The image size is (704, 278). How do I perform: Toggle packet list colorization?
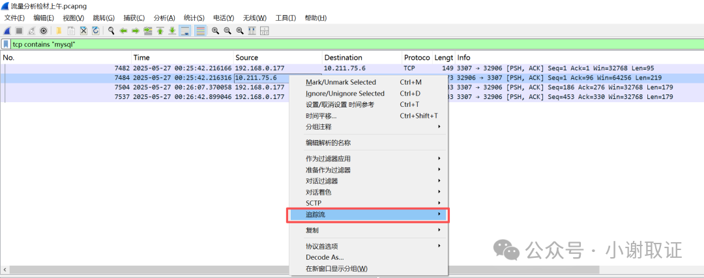(200, 31)
